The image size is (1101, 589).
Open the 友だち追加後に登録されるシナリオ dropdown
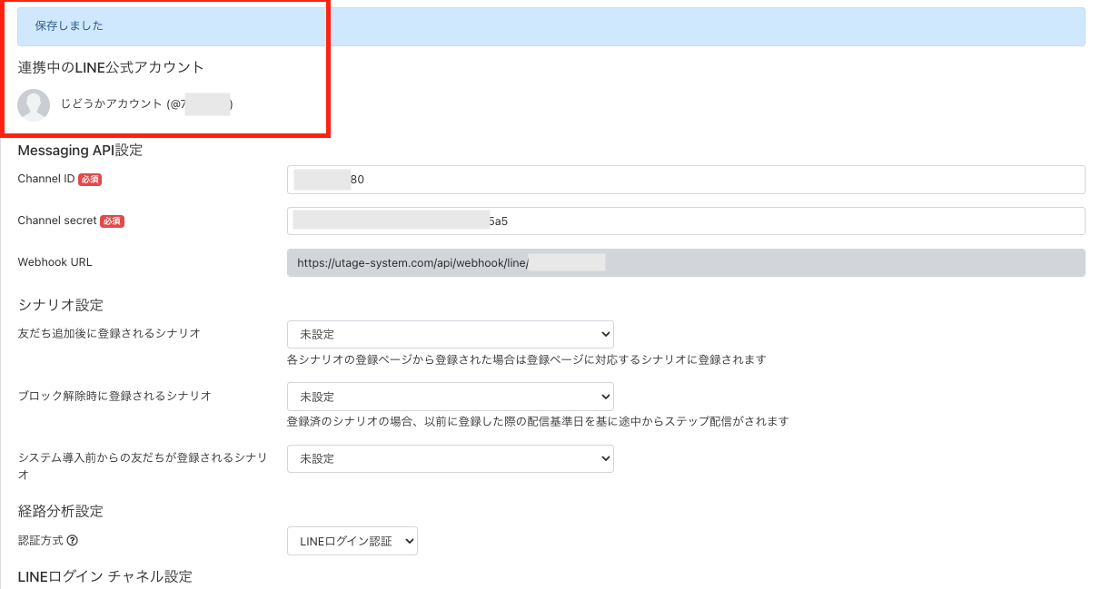(450, 334)
